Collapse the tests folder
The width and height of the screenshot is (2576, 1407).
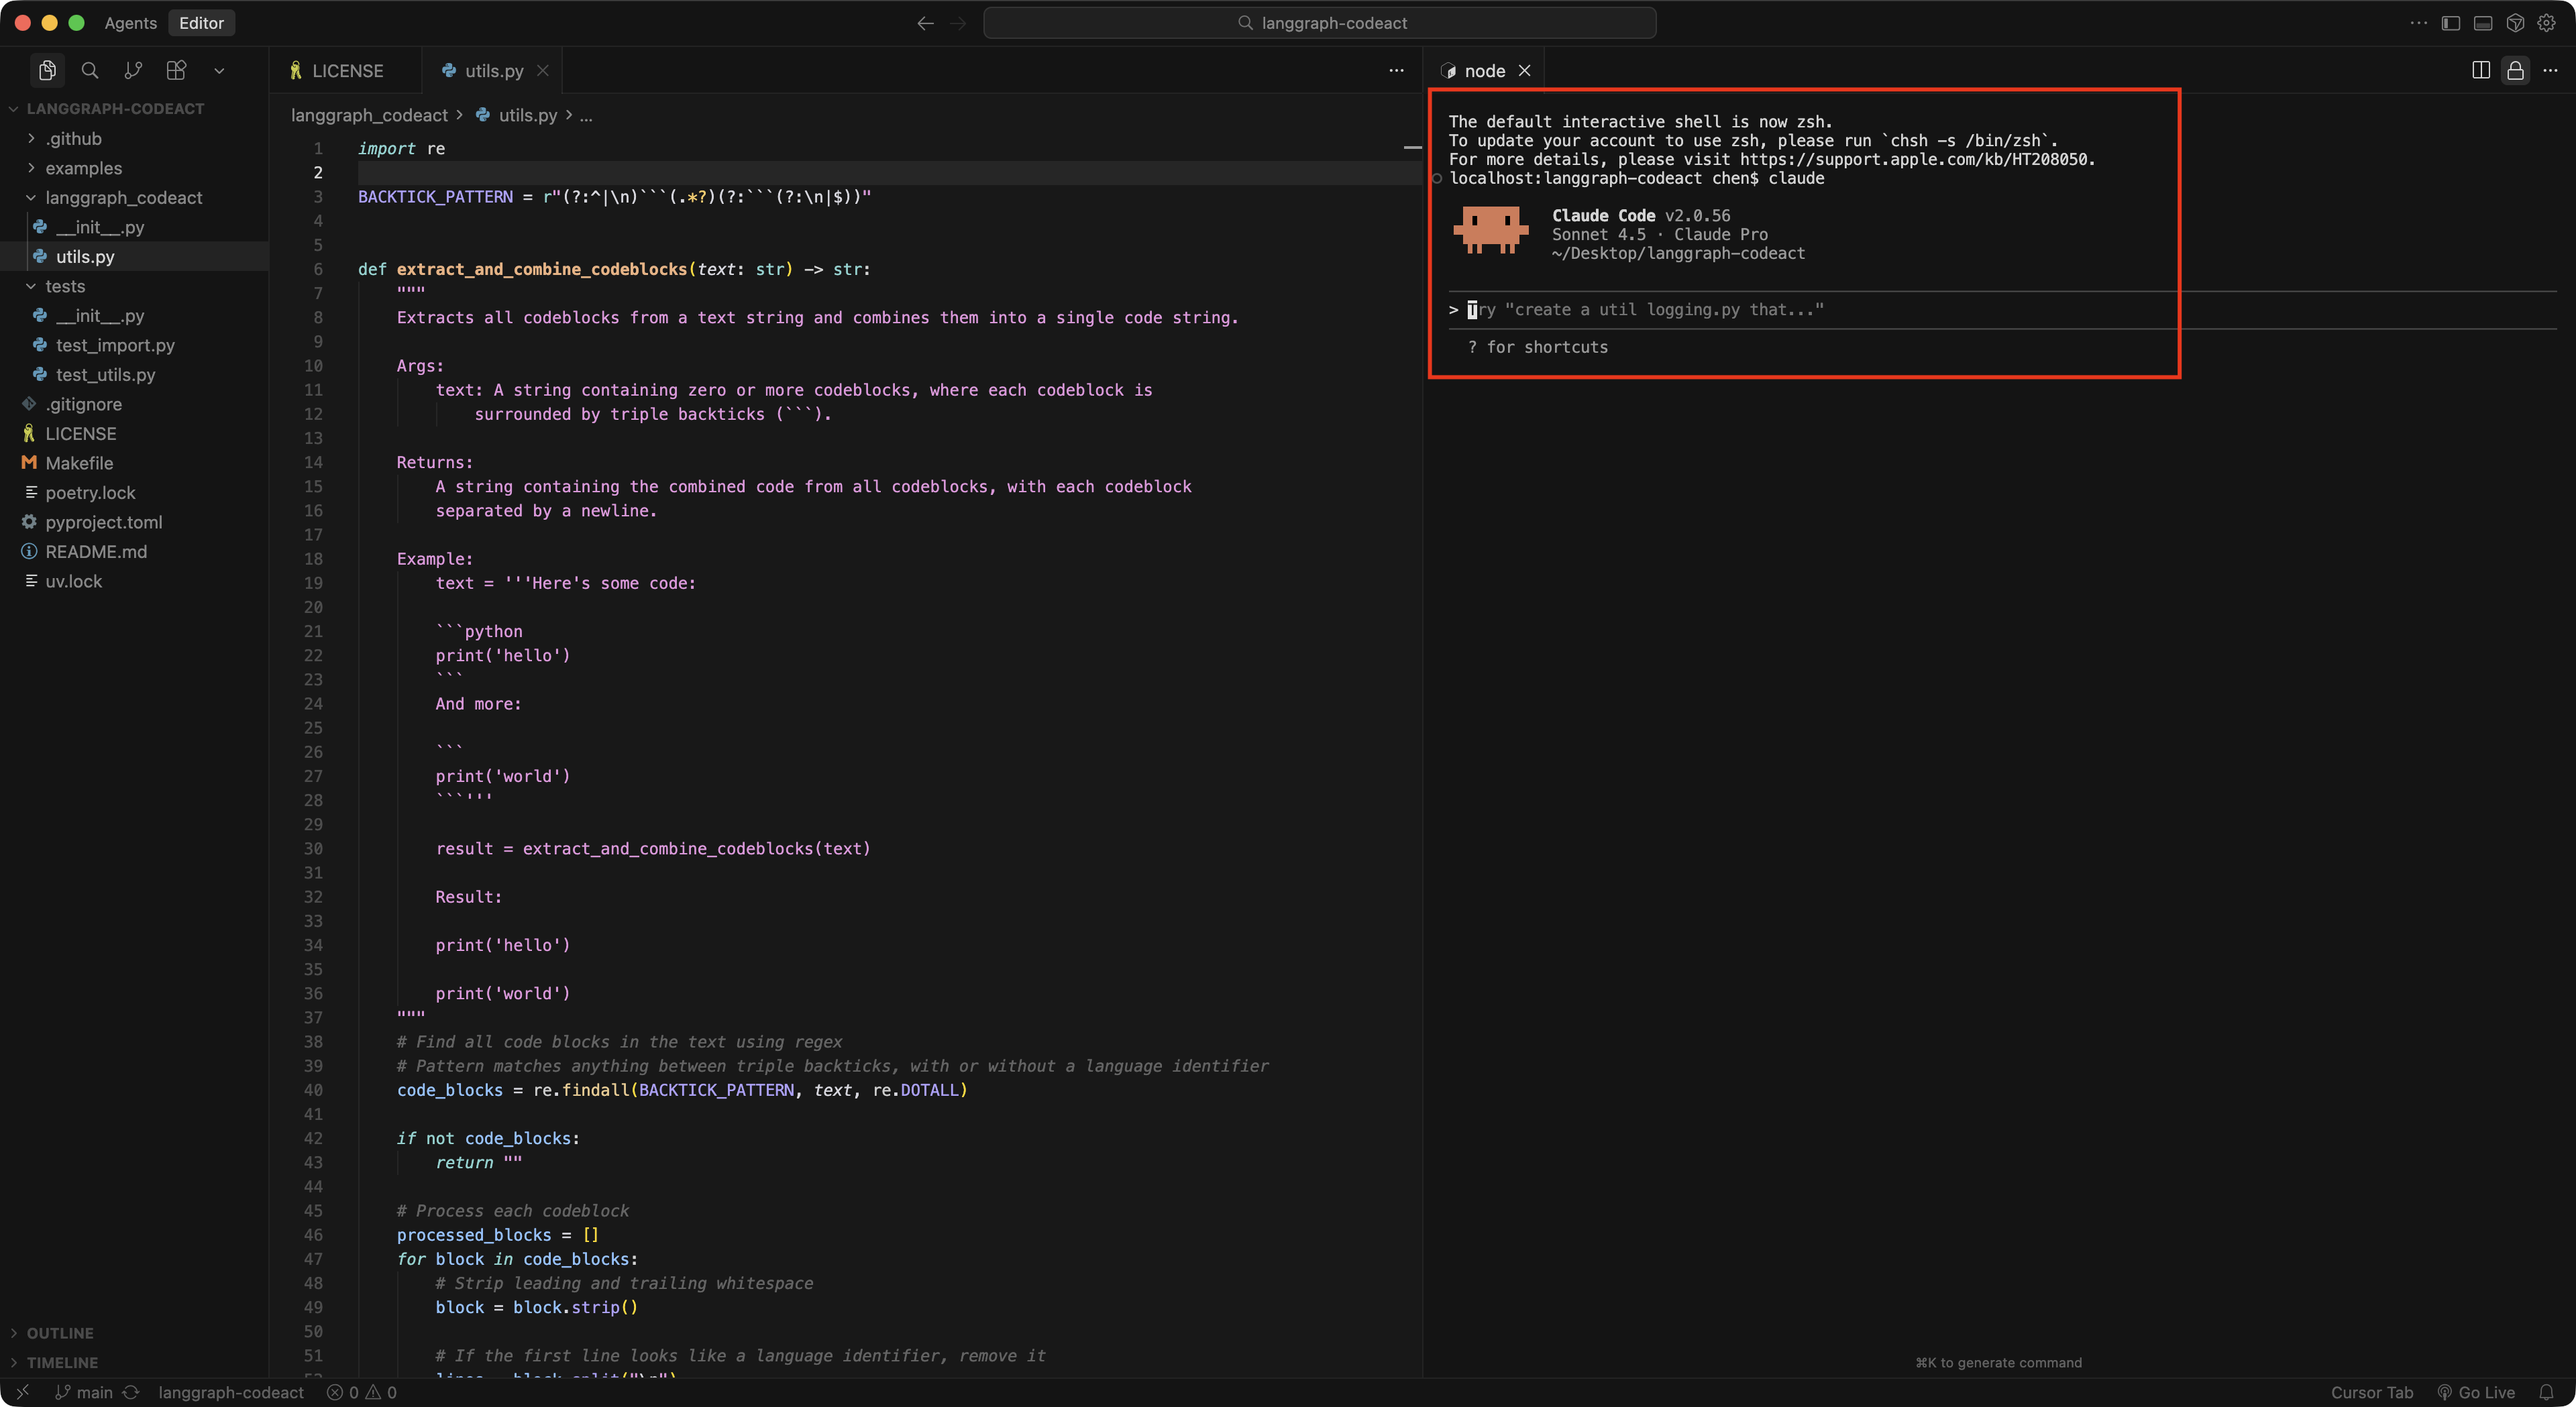pyautogui.click(x=65, y=286)
